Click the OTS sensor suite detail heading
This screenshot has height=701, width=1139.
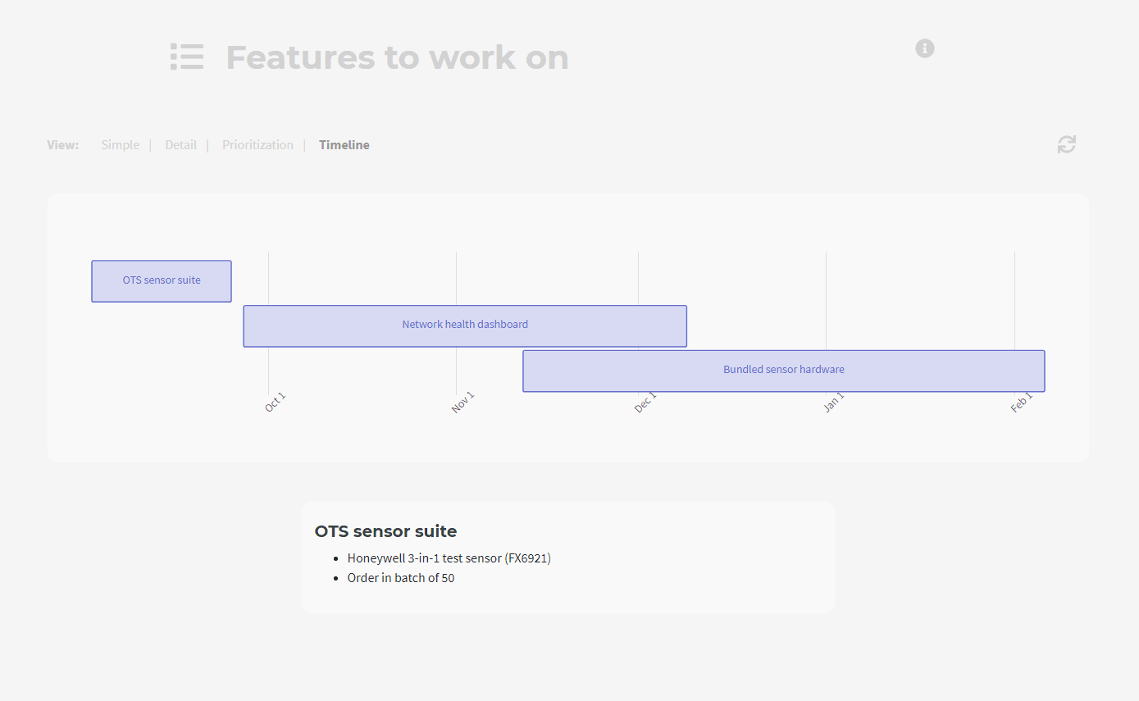coord(385,531)
